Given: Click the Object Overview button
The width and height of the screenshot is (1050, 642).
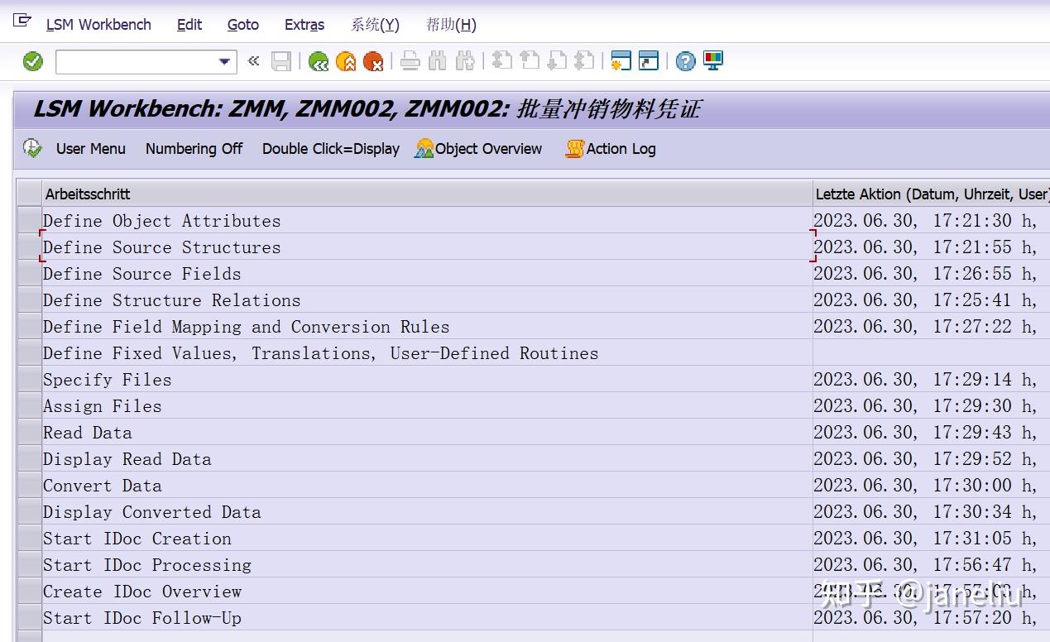Looking at the screenshot, I should 479,149.
